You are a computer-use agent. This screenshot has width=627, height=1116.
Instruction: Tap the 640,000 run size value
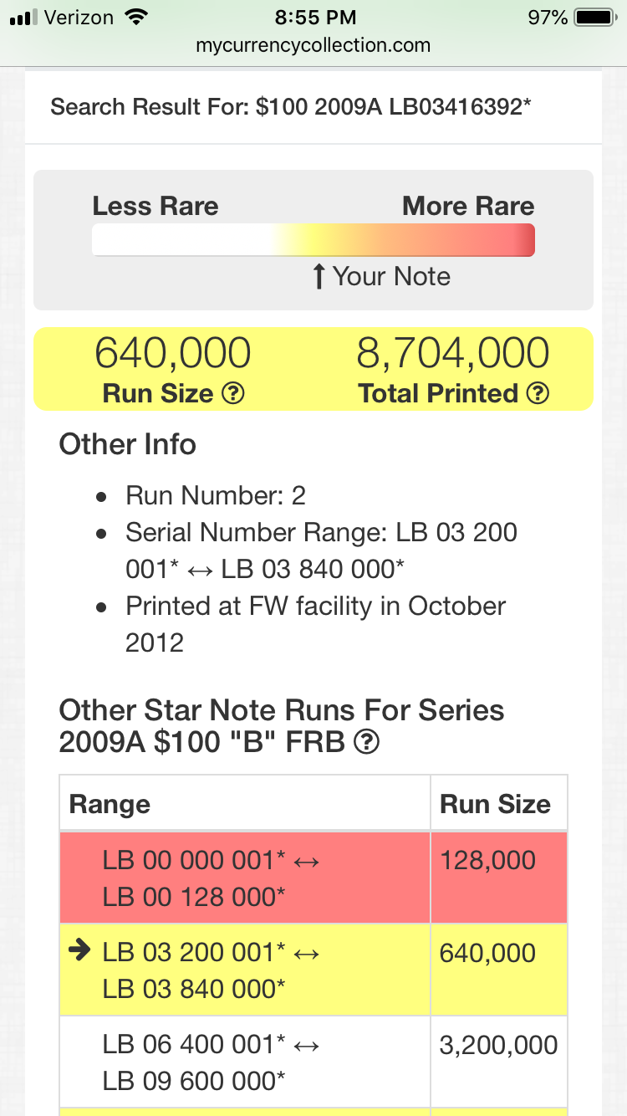point(173,353)
